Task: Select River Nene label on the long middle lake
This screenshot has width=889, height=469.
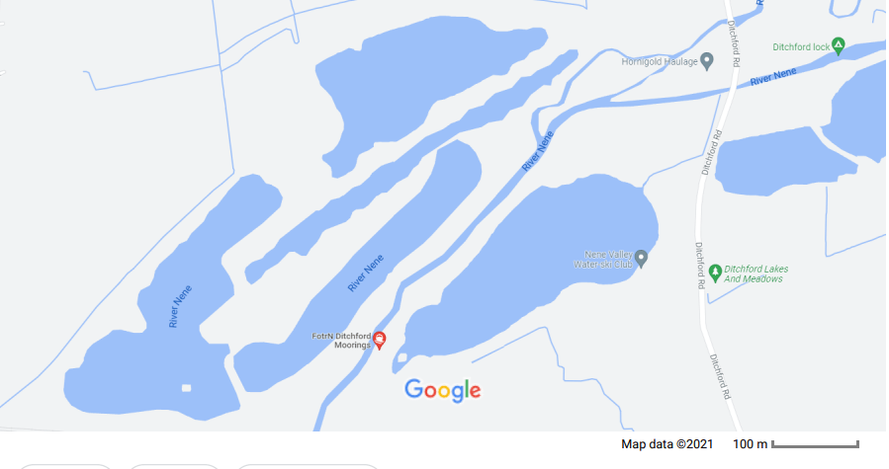Action: (366, 274)
